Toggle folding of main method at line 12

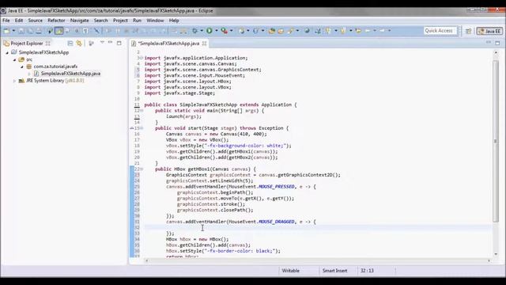(142, 111)
